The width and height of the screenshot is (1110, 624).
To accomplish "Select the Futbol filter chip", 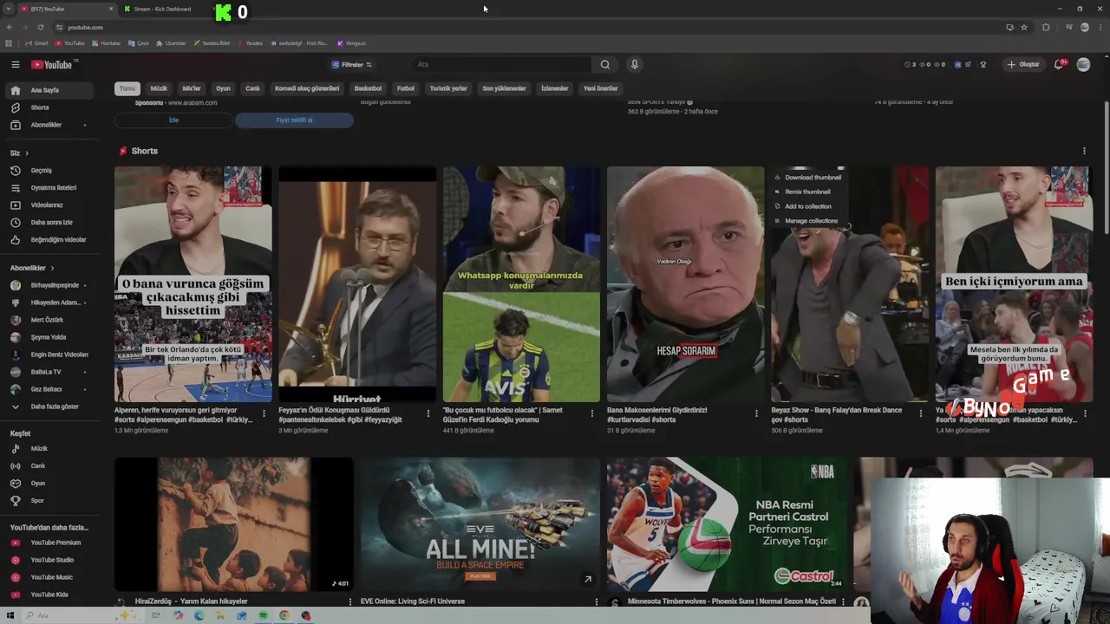I will 406,88.
